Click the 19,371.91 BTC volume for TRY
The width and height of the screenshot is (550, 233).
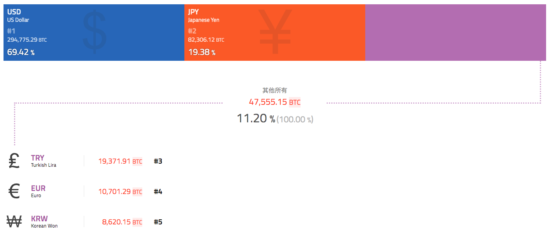point(120,161)
